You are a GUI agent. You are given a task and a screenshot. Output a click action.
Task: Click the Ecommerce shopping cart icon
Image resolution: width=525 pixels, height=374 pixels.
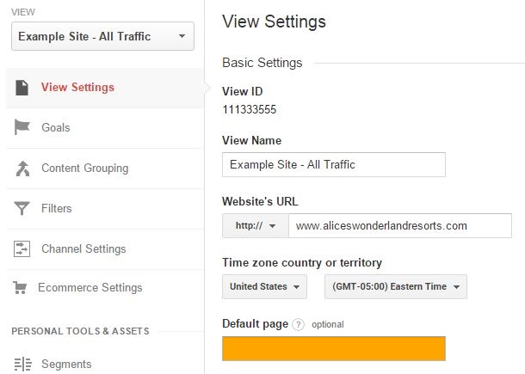20,288
